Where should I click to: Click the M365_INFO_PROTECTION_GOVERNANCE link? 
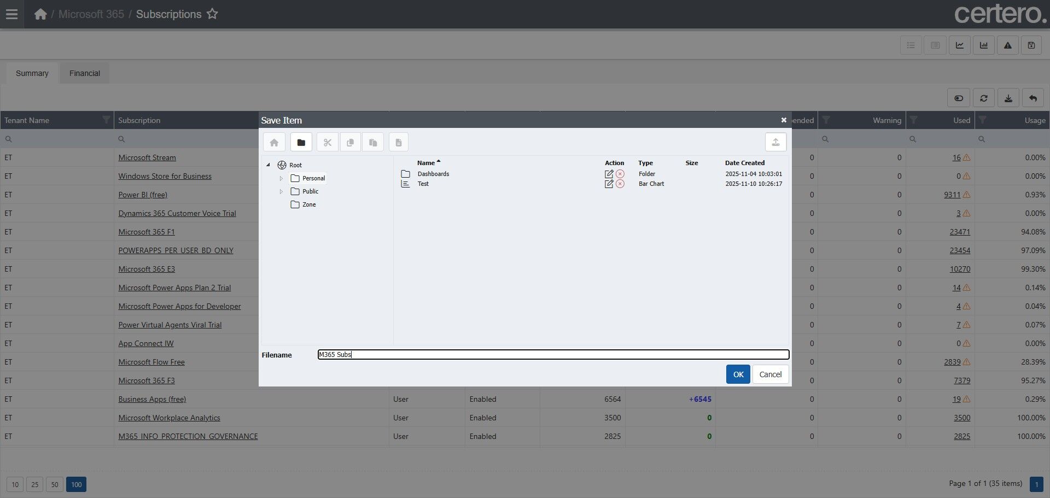[x=188, y=436]
